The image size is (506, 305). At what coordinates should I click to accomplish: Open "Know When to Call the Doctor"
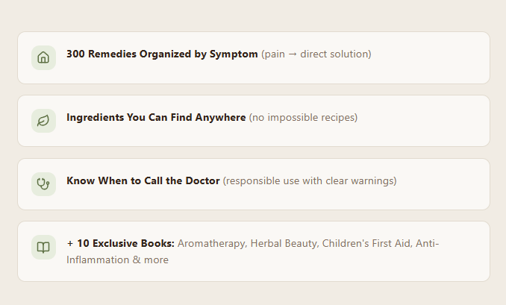coord(143,180)
